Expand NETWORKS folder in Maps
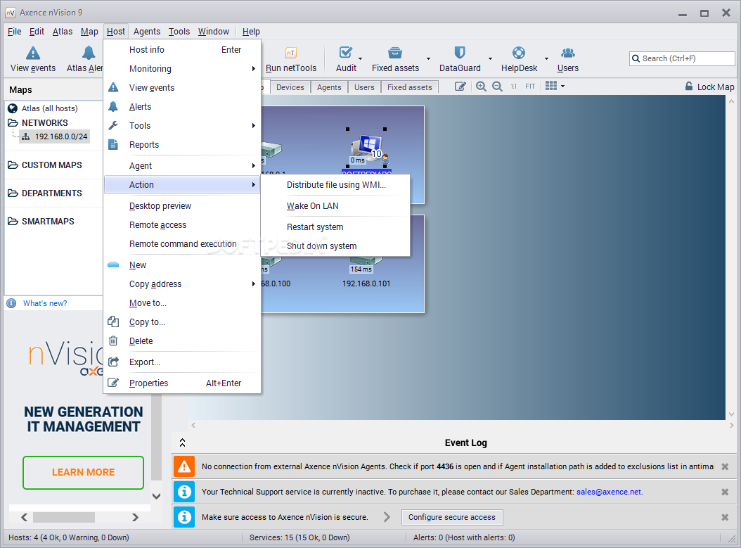Viewport: 741px width, 548px height. point(13,123)
